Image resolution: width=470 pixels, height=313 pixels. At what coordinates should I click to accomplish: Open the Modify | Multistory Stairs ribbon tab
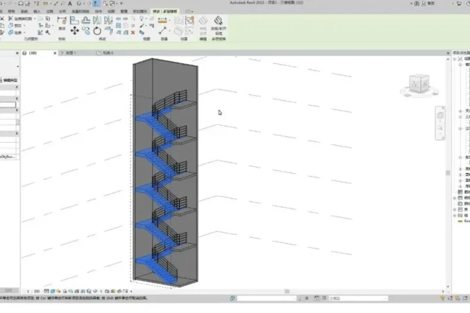(x=165, y=11)
